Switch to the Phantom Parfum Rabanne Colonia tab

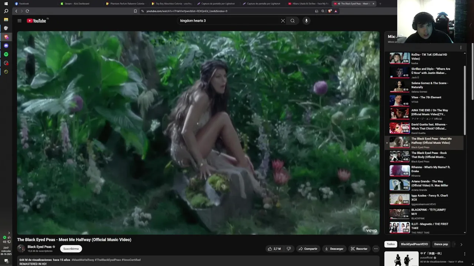126,4
